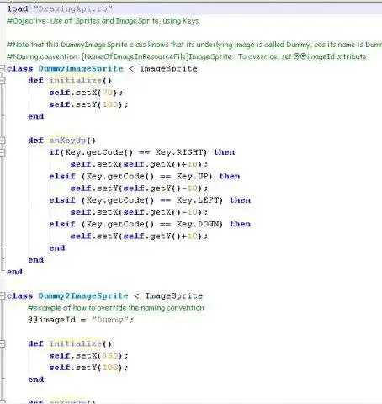
Task: Click the onKeyUp method name
Action: click(x=67, y=141)
